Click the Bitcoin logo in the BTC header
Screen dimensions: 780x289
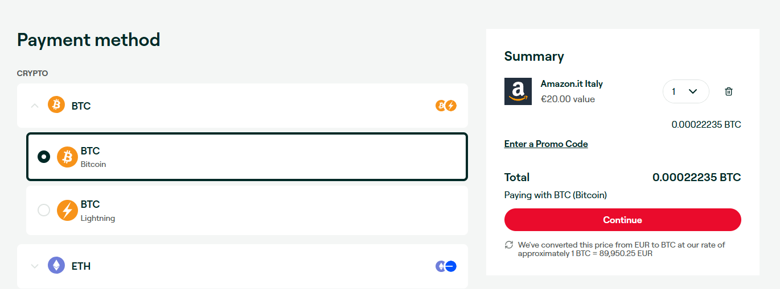pos(56,105)
